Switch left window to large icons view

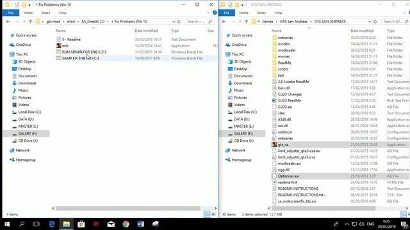pos(213,214)
